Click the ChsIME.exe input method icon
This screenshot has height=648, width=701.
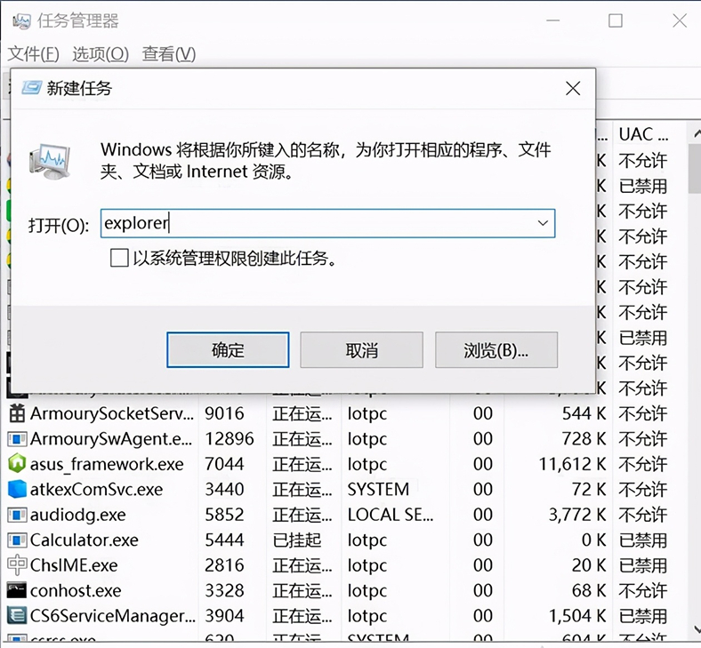[17, 565]
